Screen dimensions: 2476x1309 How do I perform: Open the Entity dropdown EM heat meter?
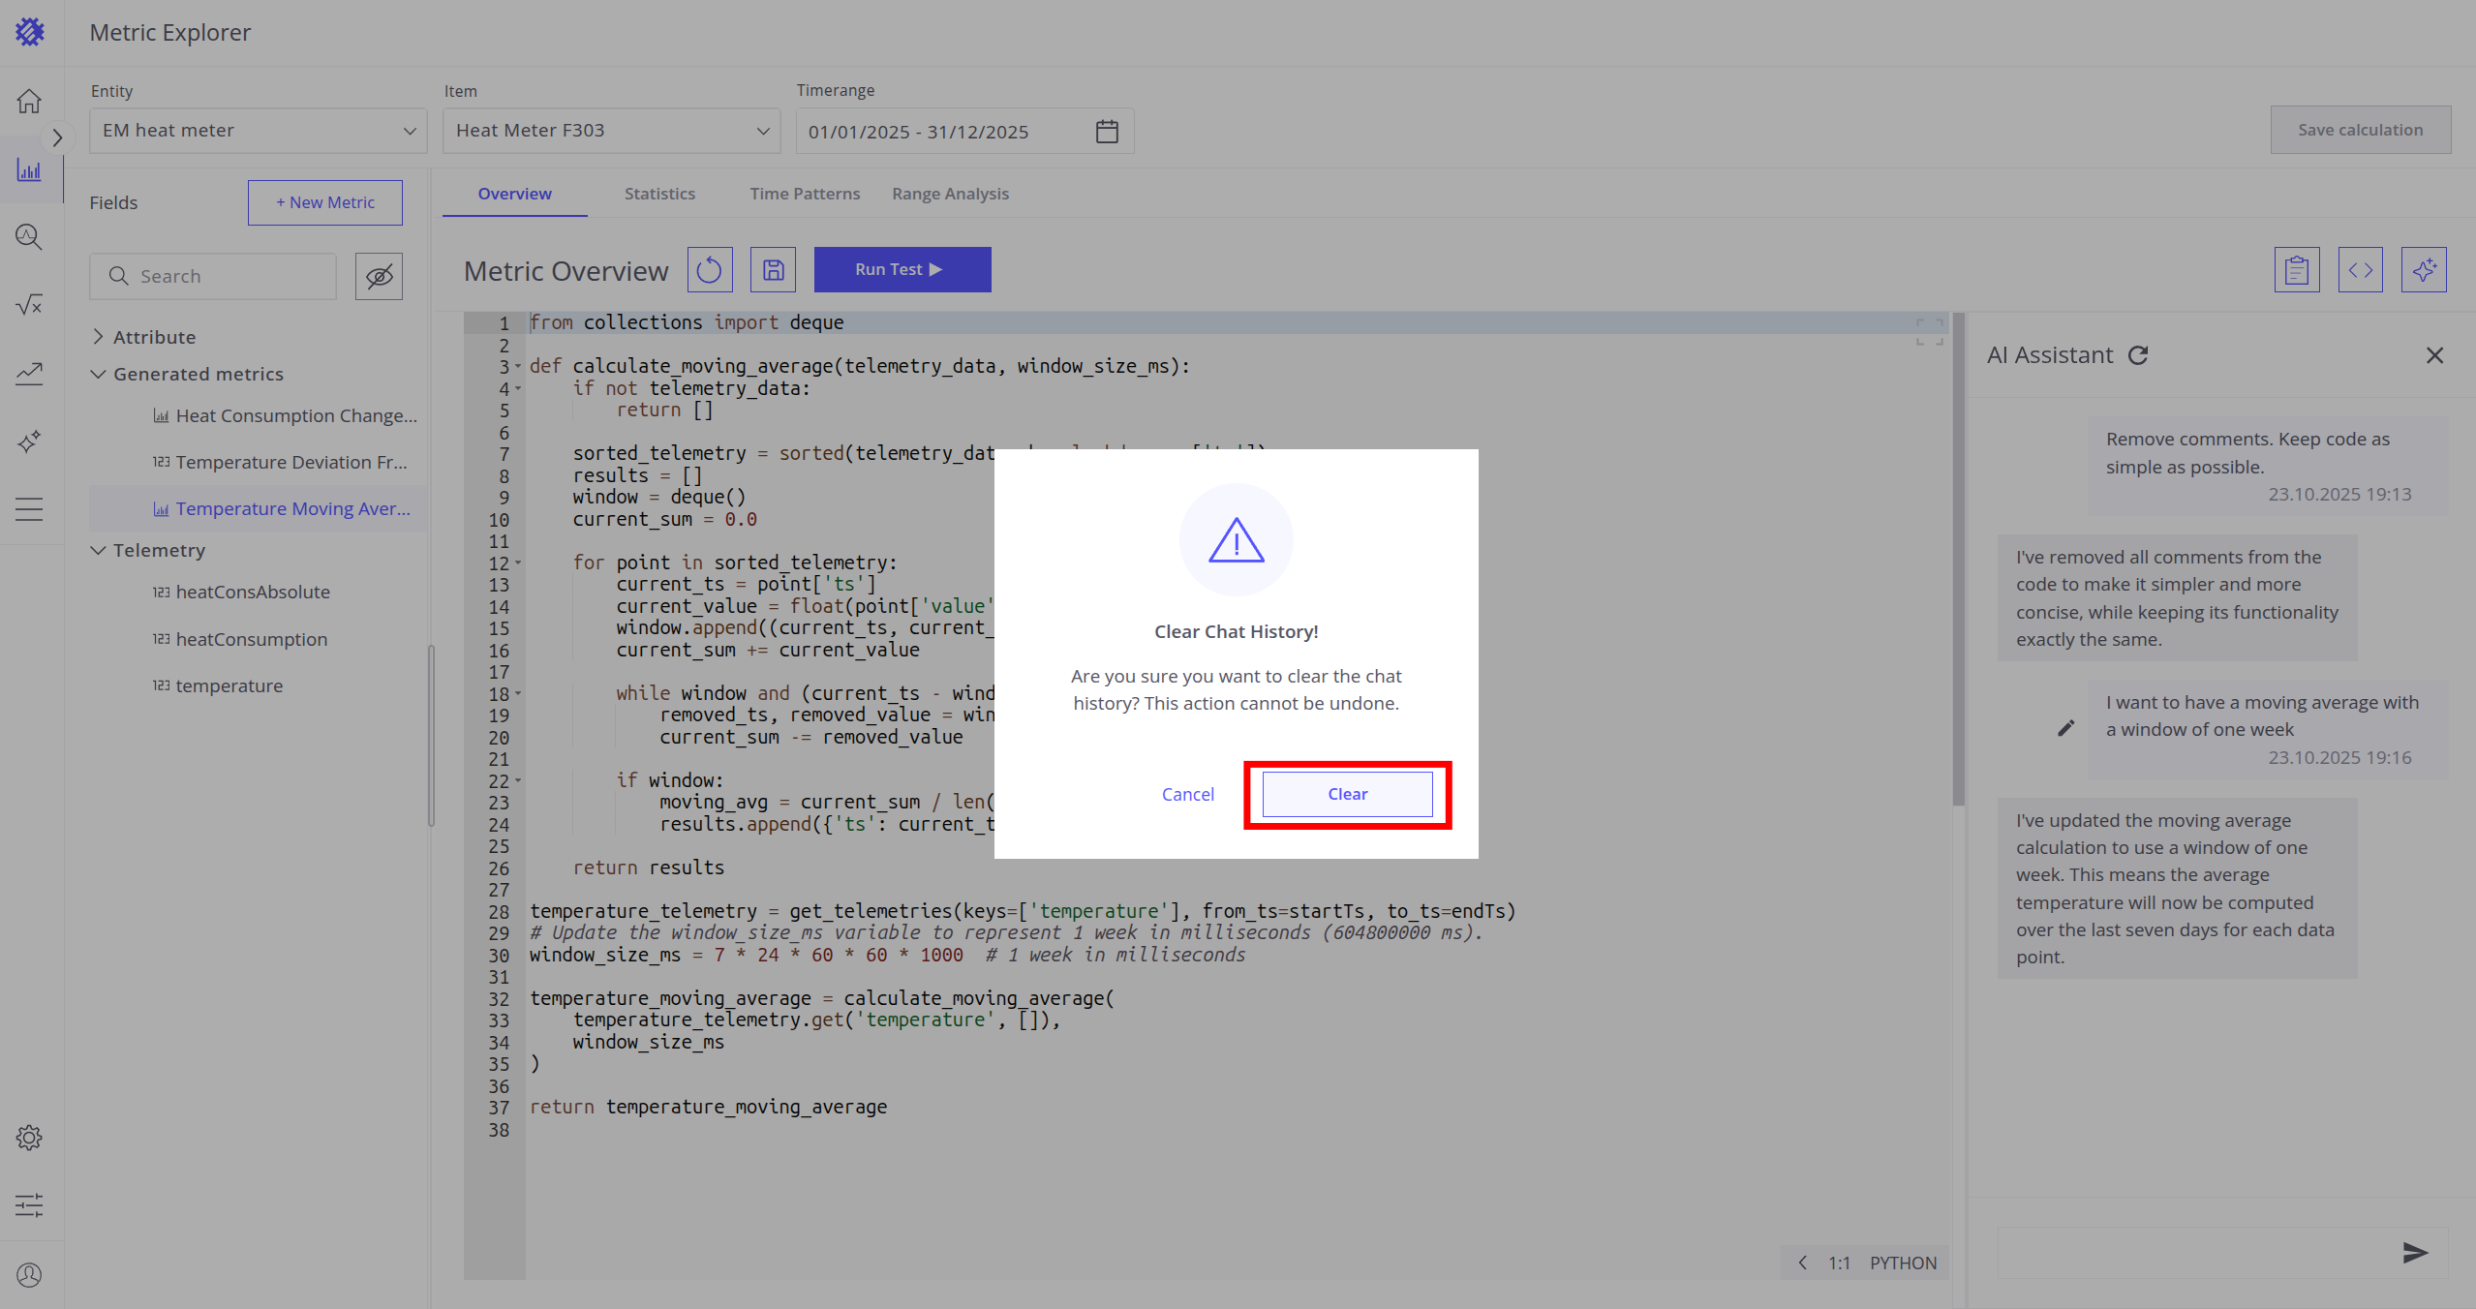click(258, 131)
